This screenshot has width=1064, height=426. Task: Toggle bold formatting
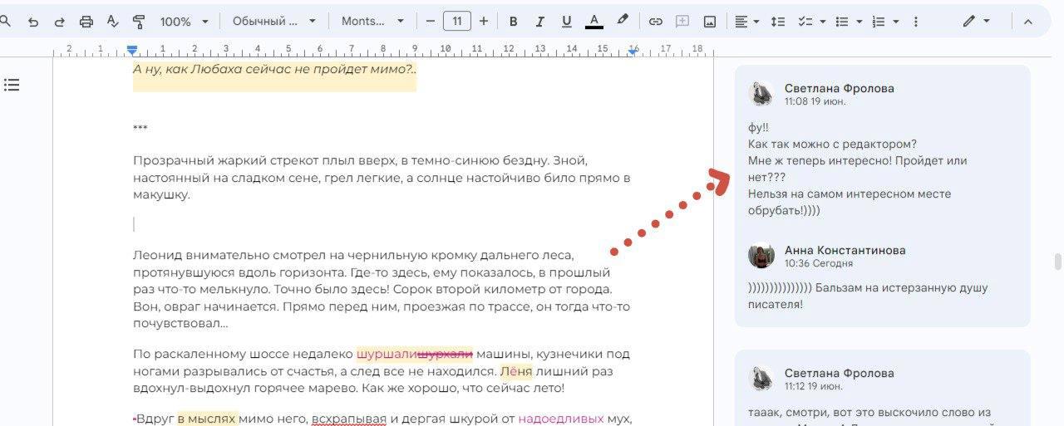pyautogui.click(x=513, y=22)
